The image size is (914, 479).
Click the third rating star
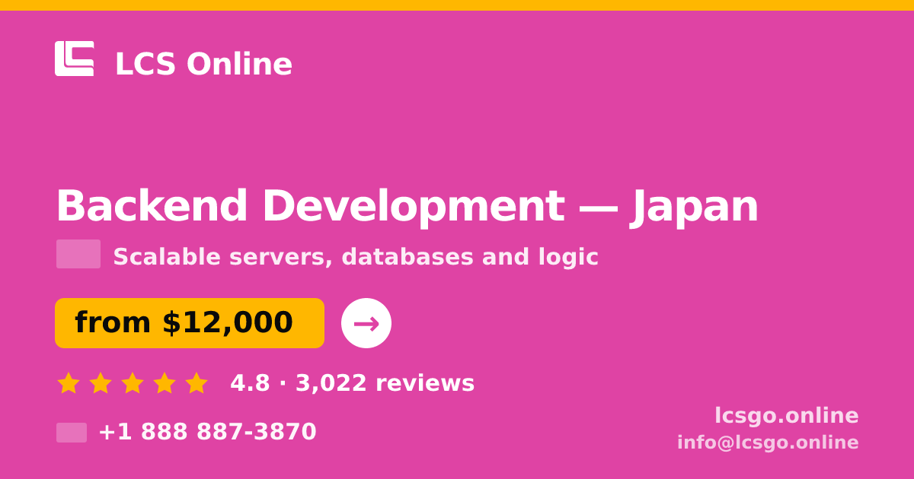pyautogui.click(x=133, y=383)
